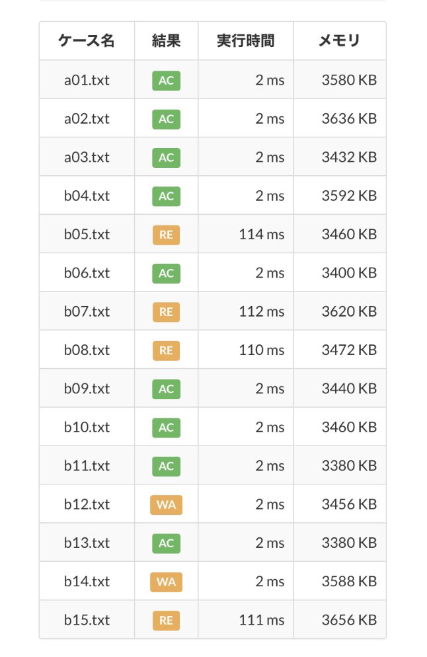Click the 3400 KB memory value
Viewport: 427px width, 657px height.
click(x=349, y=273)
